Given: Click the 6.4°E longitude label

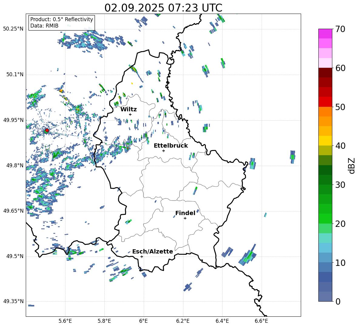Looking at the screenshot, I should click(x=222, y=321).
